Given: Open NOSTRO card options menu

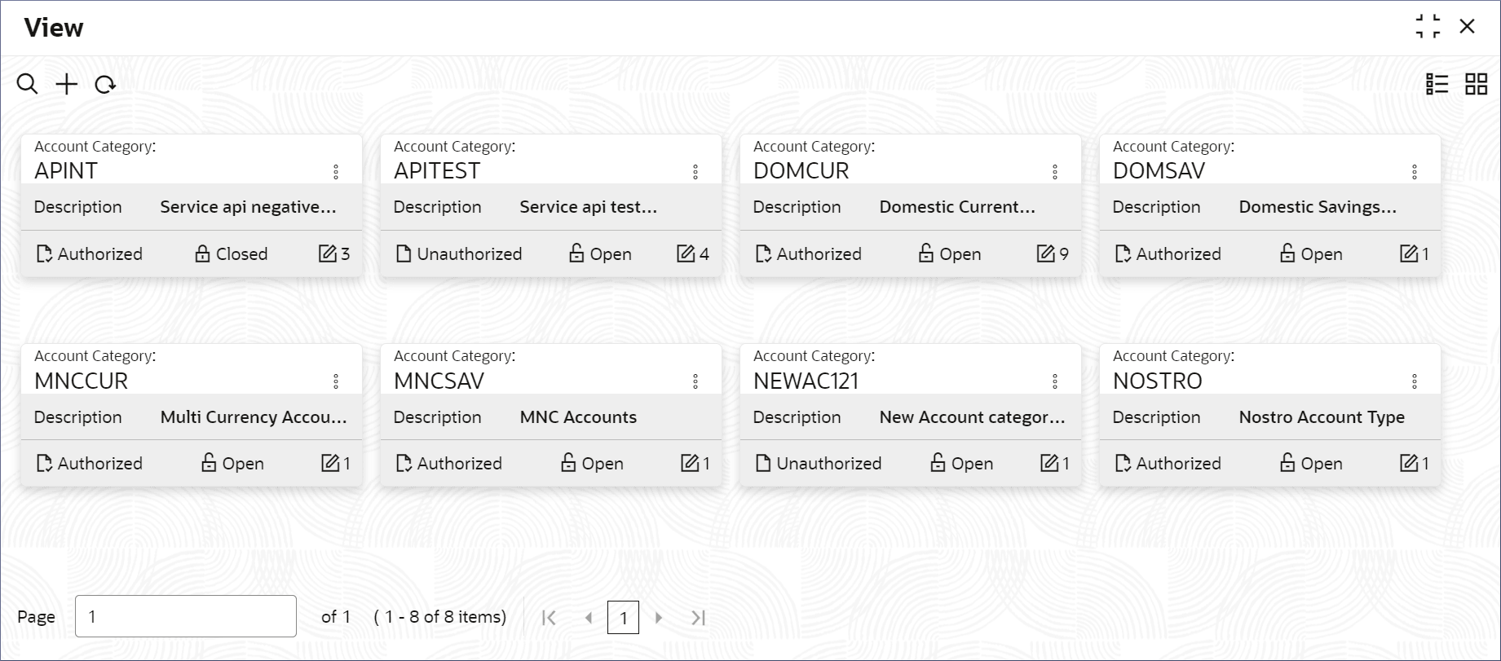Looking at the screenshot, I should 1415,381.
